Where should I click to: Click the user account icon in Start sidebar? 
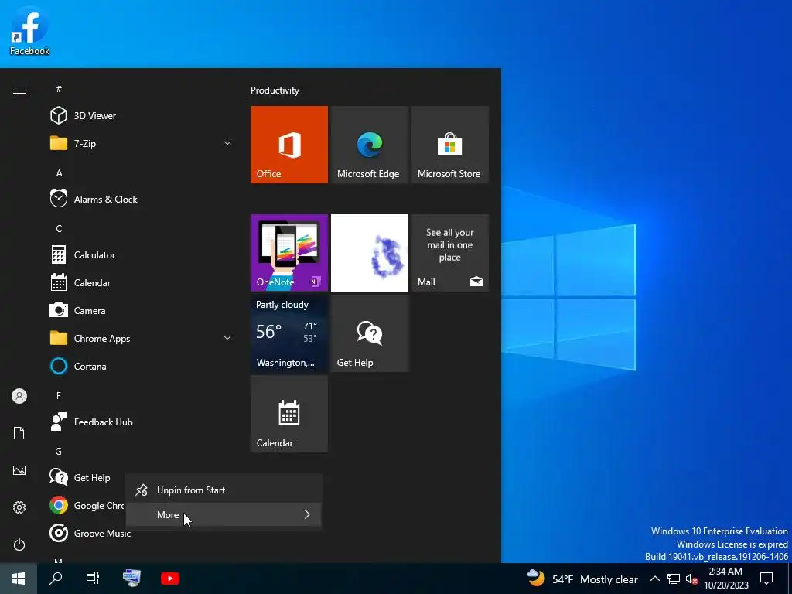(x=19, y=396)
